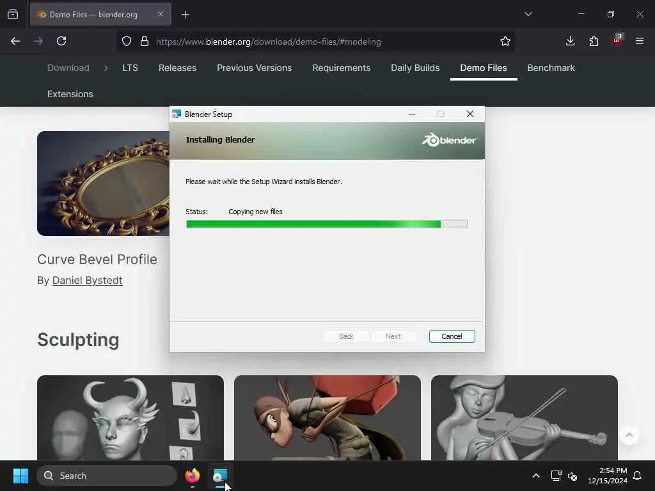Image resolution: width=655 pixels, height=491 pixels.
Task: Open the LTS nav item
Action: 130,68
